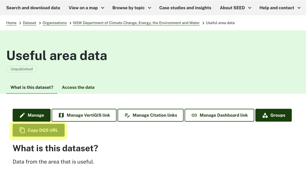Click Manage Dashboard link button

(219, 115)
